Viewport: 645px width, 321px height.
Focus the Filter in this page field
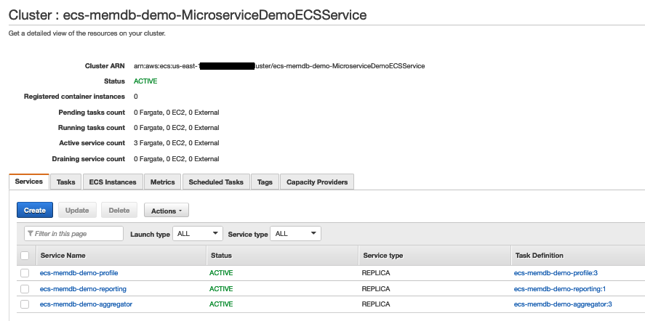[x=73, y=233]
